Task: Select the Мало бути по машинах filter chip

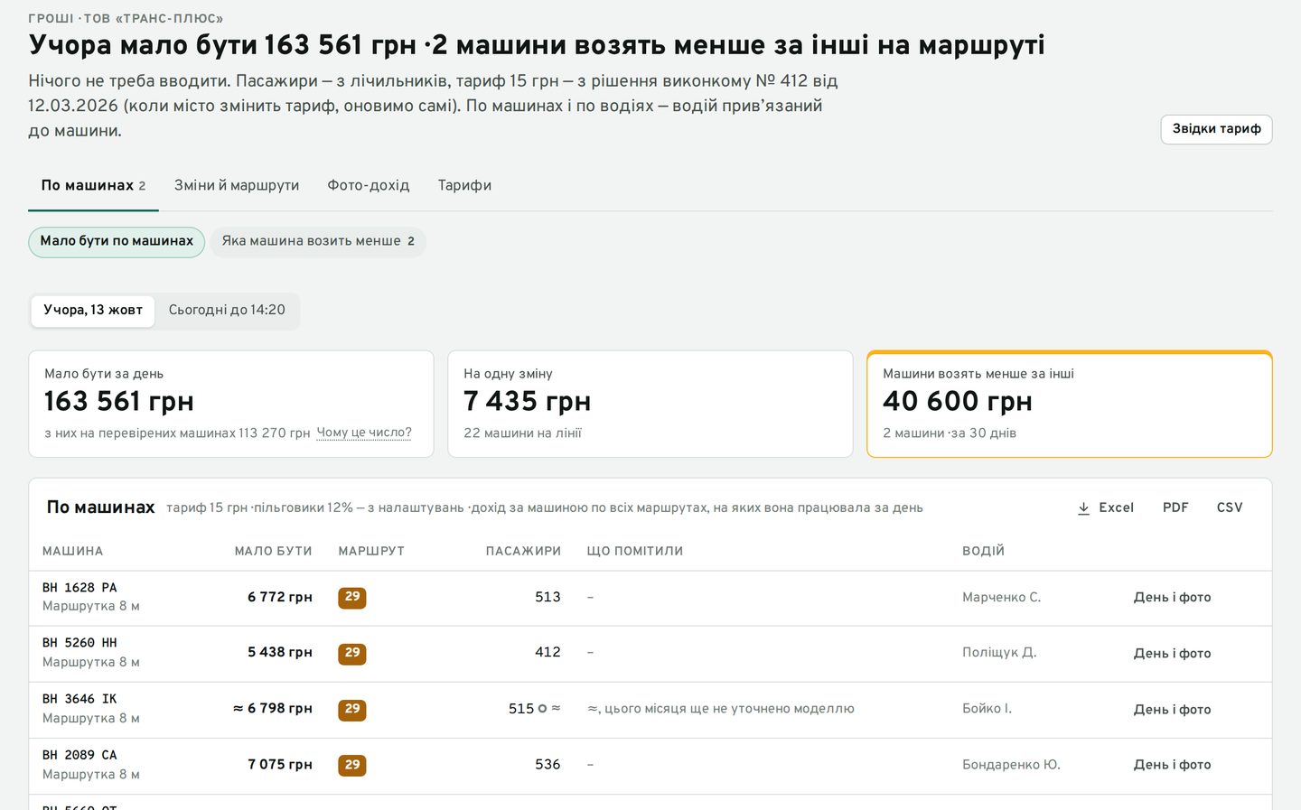Action: click(117, 241)
